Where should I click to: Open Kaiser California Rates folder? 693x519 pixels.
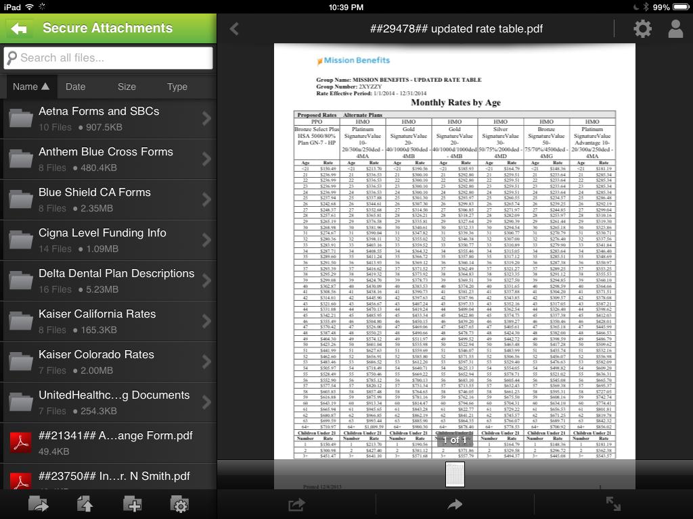[x=108, y=321]
